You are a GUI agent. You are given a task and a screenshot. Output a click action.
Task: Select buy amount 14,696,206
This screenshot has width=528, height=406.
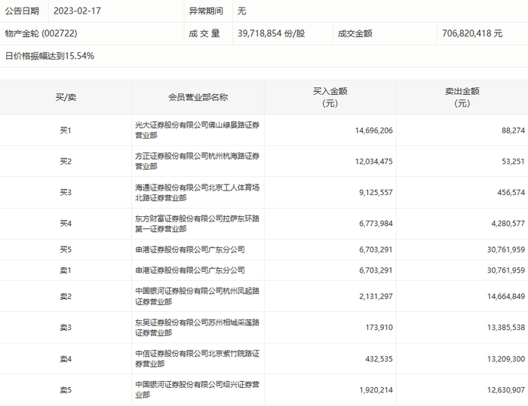point(374,130)
